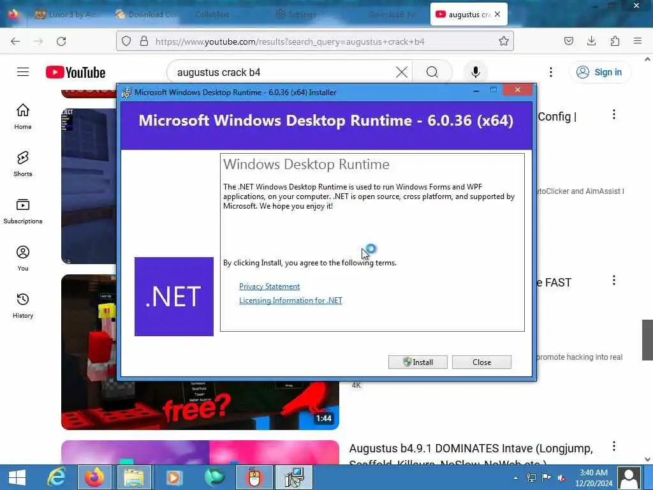The width and height of the screenshot is (653, 490).
Task: Show site security padlock info
Action: click(144, 41)
